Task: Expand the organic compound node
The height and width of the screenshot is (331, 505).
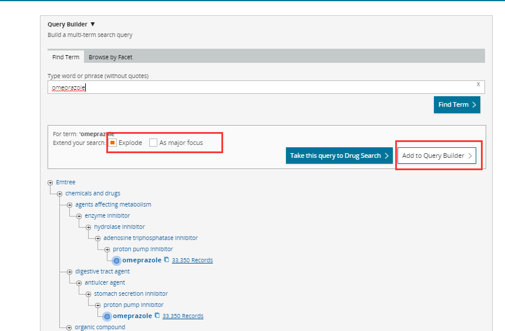Action: (x=69, y=327)
